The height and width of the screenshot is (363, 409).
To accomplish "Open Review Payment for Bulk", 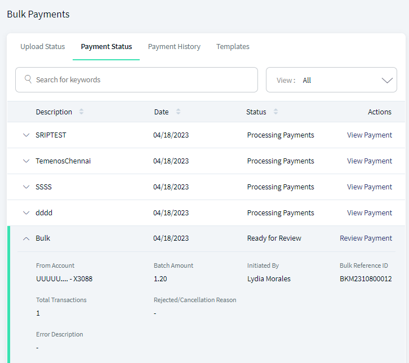I will point(366,238).
